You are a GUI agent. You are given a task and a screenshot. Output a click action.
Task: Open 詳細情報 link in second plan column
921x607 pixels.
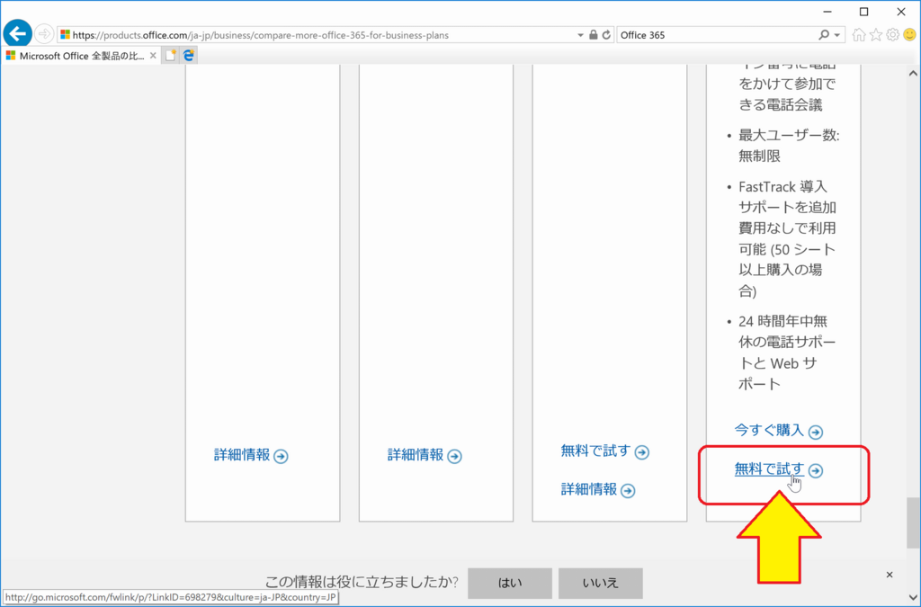coord(416,455)
